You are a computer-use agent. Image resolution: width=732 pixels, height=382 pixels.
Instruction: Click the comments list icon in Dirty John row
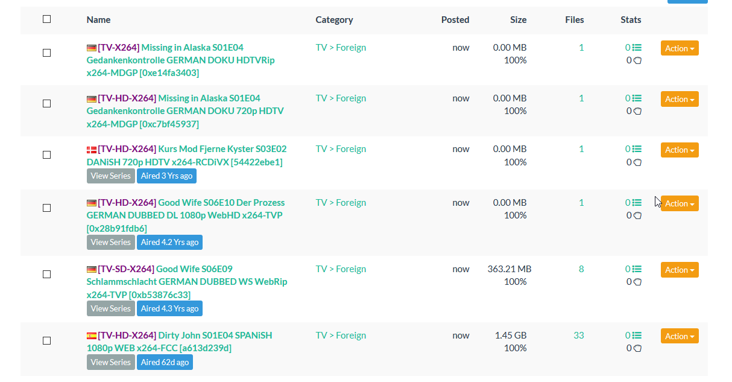point(637,336)
